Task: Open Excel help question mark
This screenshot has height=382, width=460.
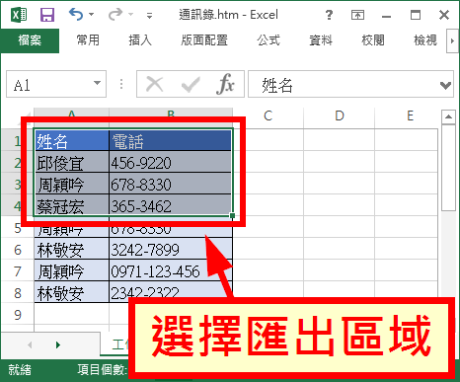Action: (329, 15)
